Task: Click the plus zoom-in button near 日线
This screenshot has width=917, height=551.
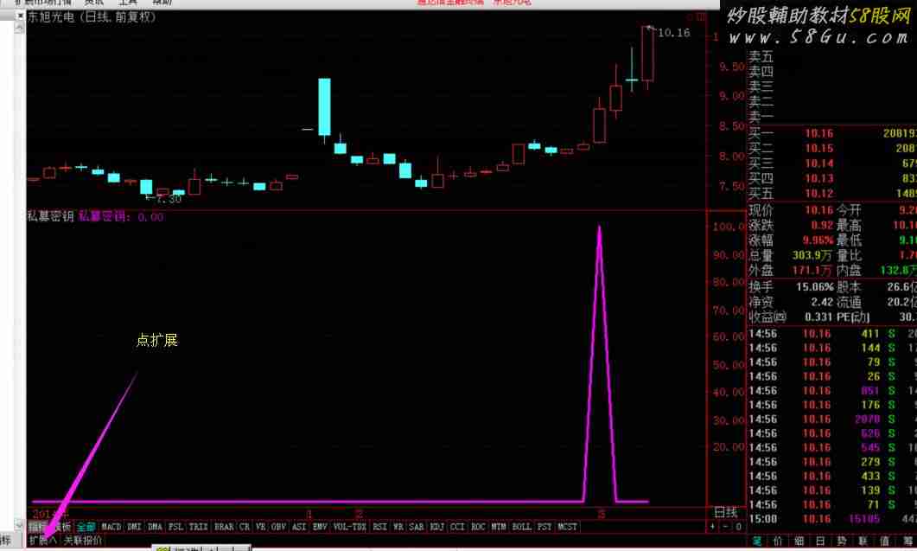Action: (x=712, y=527)
